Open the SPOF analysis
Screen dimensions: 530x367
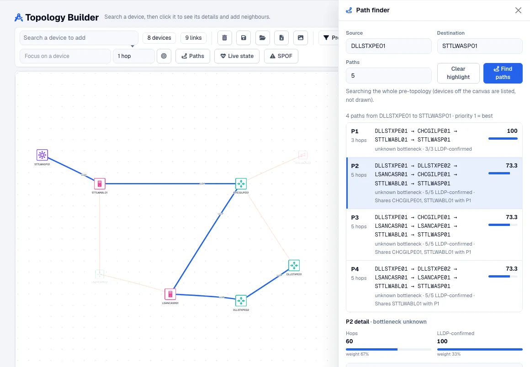(x=281, y=56)
